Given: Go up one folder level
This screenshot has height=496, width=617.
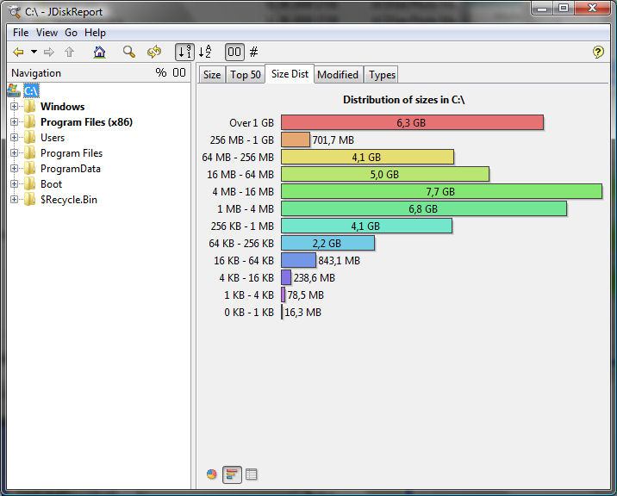Looking at the screenshot, I should coord(69,52).
